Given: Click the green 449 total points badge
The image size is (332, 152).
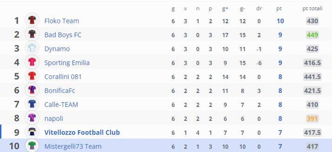Looking at the screenshot, I should click(312, 35).
